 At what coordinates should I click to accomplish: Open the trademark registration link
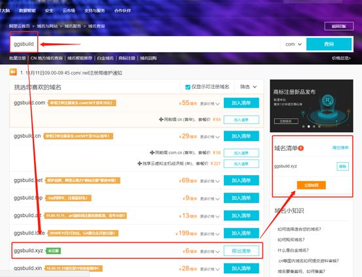127,58
